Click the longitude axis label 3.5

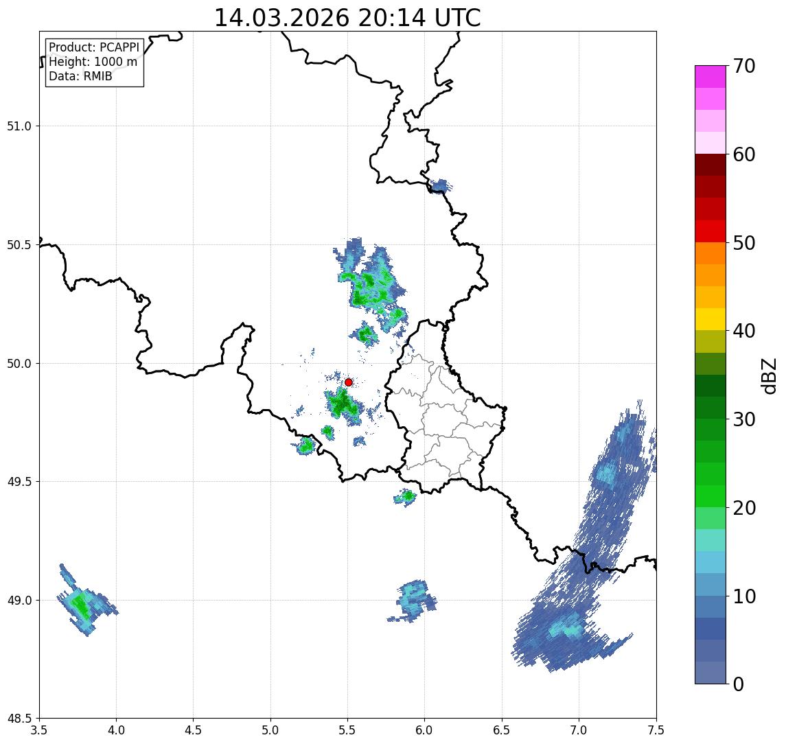39,730
